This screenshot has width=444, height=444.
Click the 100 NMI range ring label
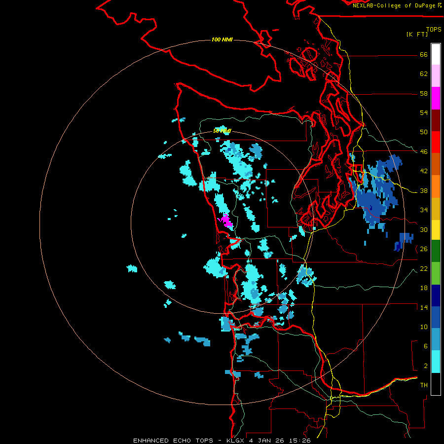point(222,39)
